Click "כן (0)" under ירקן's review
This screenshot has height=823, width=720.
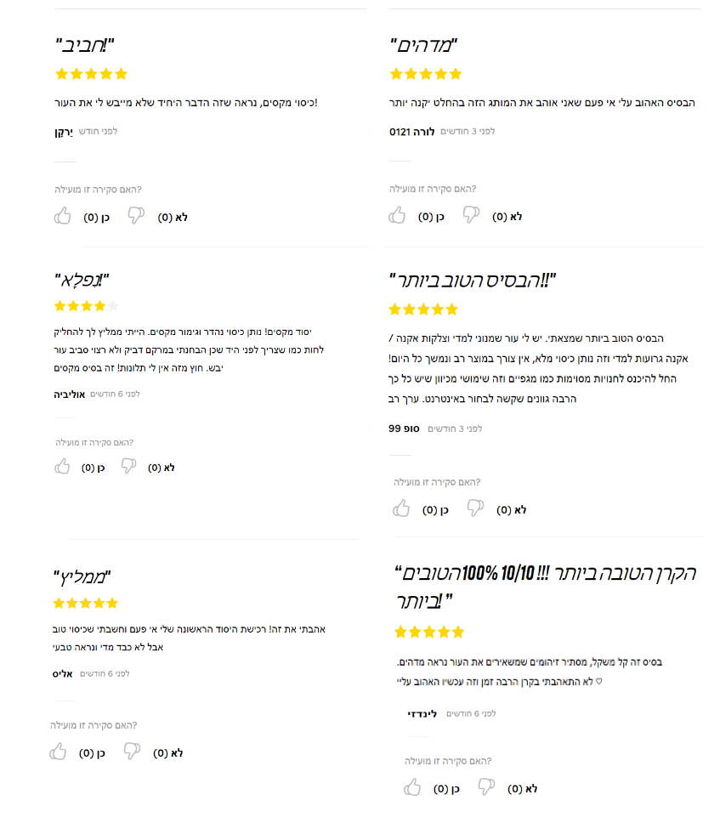[97, 218]
